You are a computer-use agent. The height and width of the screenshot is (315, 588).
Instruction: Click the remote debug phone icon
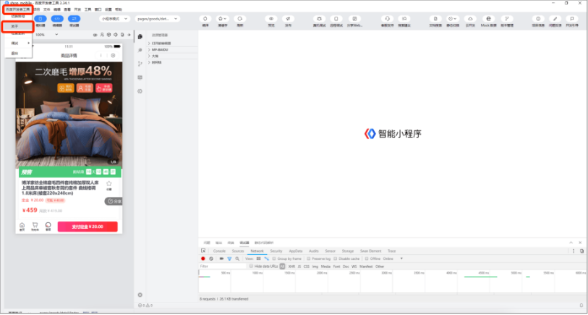pyautogui.click(x=336, y=19)
